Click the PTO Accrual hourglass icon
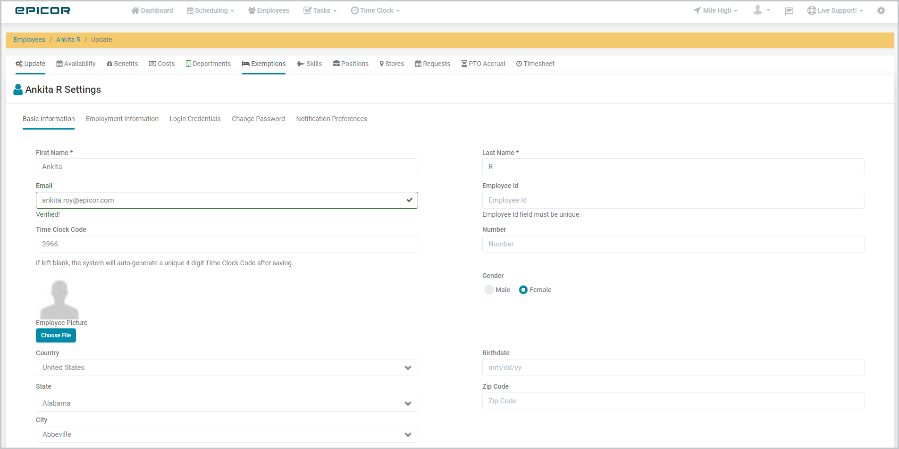Screen dimensions: 899x449 464,64
